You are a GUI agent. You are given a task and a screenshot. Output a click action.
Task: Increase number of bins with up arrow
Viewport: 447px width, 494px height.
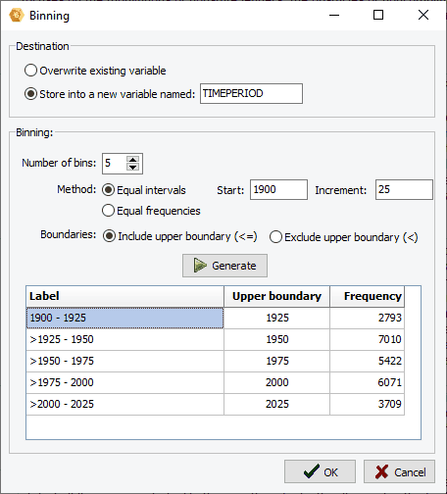pos(132,160)
